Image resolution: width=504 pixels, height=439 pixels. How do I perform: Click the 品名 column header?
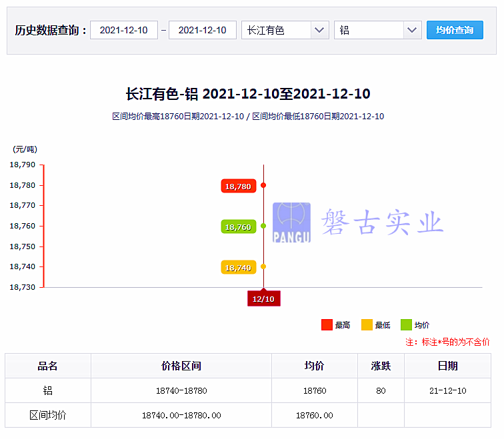[48, 366]
